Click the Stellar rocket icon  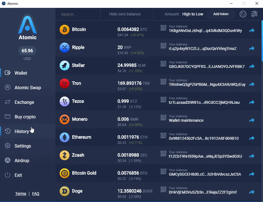click(x=64, y=65)
